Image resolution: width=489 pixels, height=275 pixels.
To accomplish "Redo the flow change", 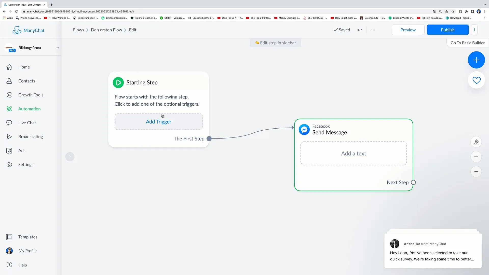I will click(x=373, y=30).
